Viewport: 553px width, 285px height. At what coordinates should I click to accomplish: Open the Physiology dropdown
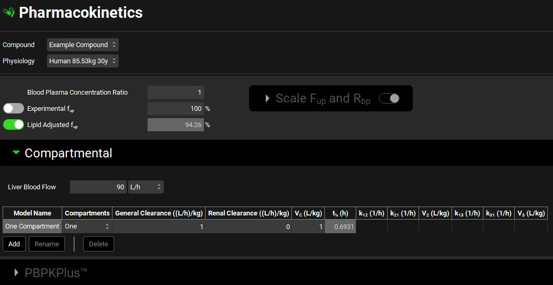[x=83, y=61]
